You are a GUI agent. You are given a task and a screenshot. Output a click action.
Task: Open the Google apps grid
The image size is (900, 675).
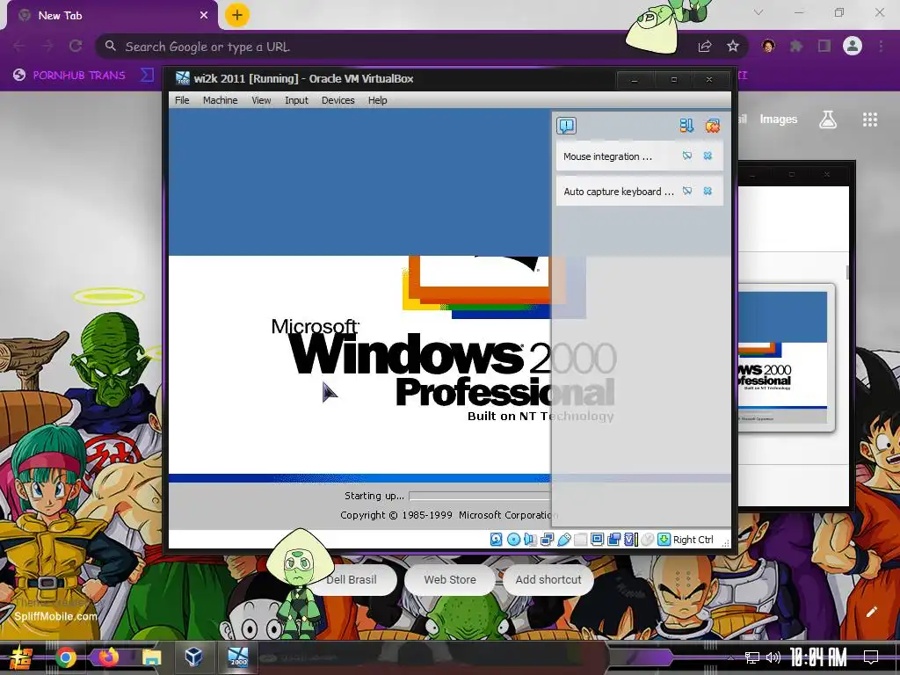[x=870, y=120]
